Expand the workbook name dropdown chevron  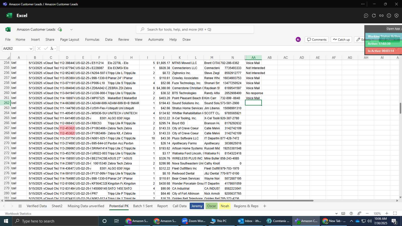click(x=71, y=30)
